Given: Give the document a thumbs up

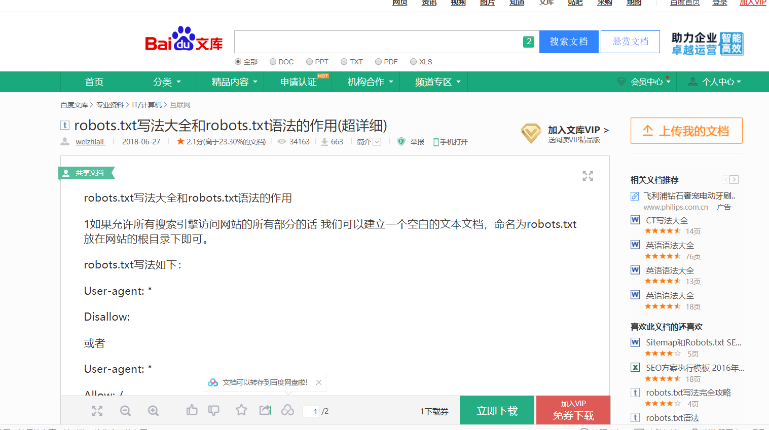Looking at the screenshot, I should [x=192, y=410].
